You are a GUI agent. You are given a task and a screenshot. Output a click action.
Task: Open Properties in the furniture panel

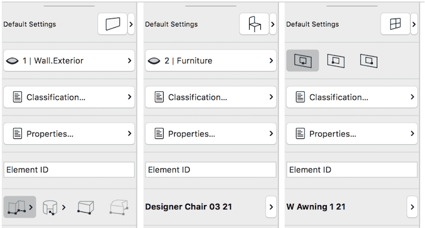coord(210,134)
